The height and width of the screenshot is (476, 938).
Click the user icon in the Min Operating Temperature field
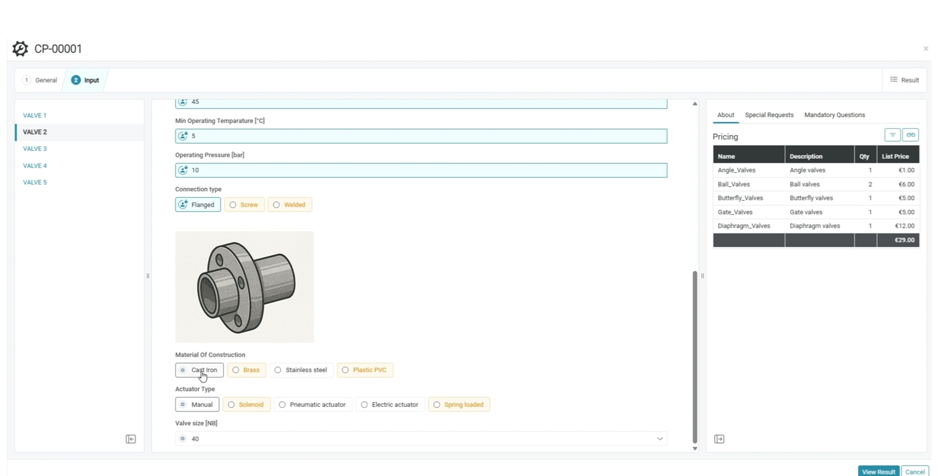click(x=183, y=136)
